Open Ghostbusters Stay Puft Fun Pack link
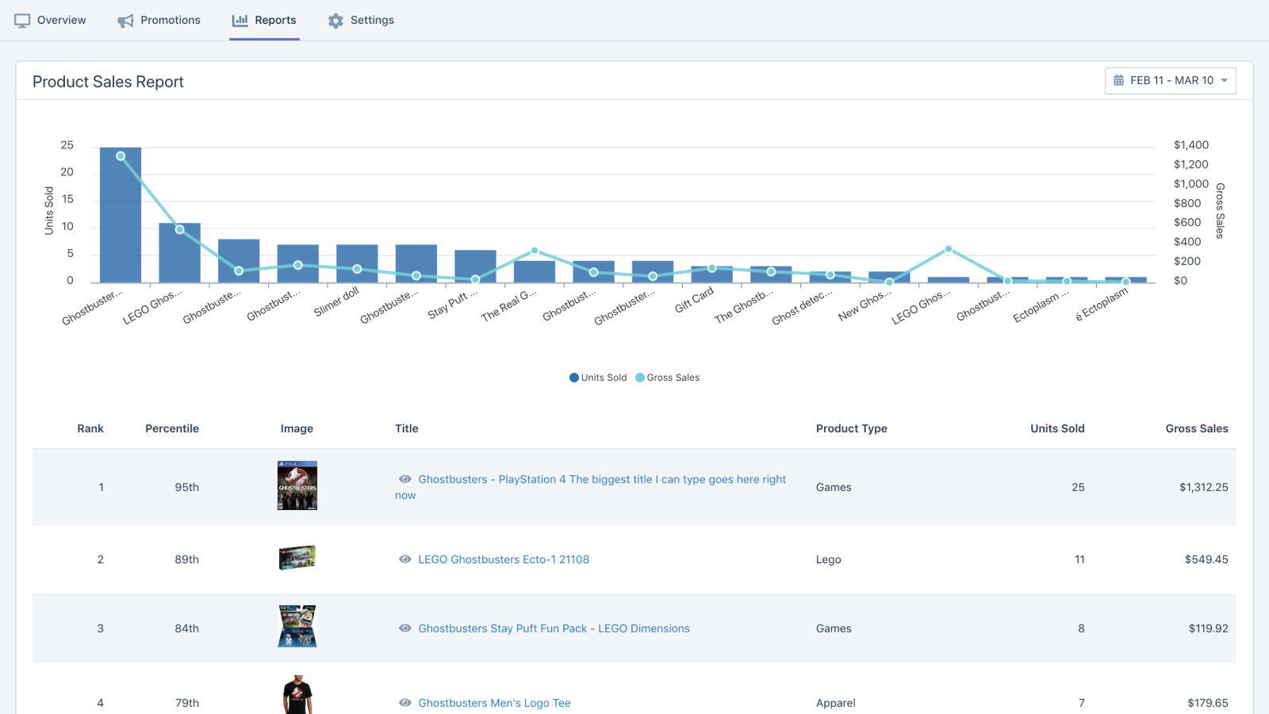 click(554, 628)
